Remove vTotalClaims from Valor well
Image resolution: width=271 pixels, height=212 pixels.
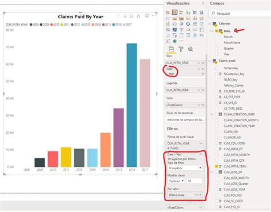[203, 105]
